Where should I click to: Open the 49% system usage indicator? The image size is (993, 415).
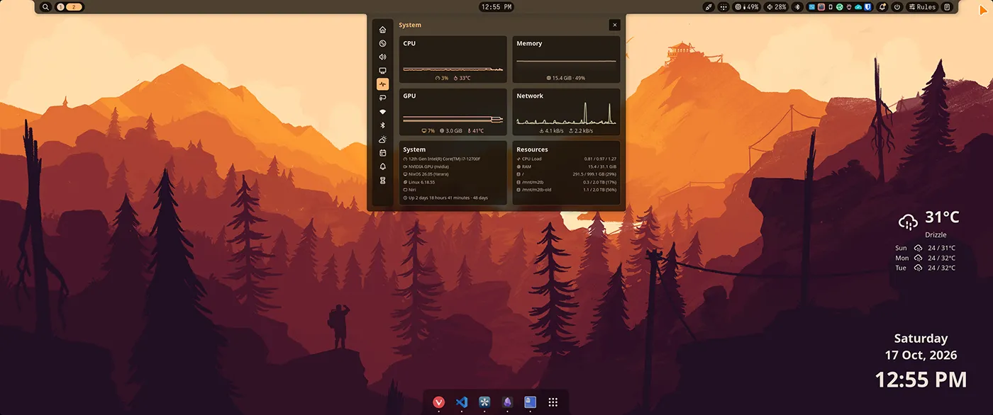point(747,7)
